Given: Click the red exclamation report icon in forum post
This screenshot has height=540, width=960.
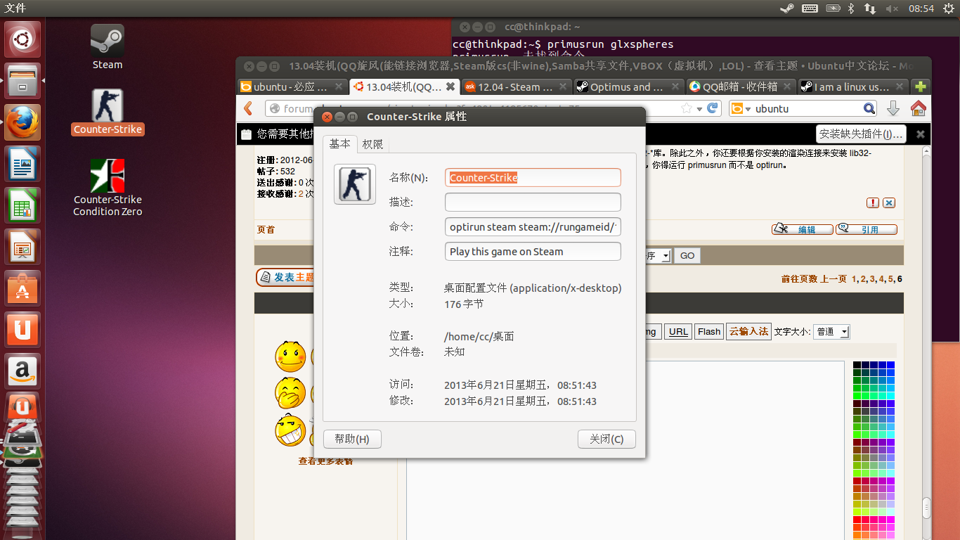Looking at the screenshot, I should [x=873, y=203].
